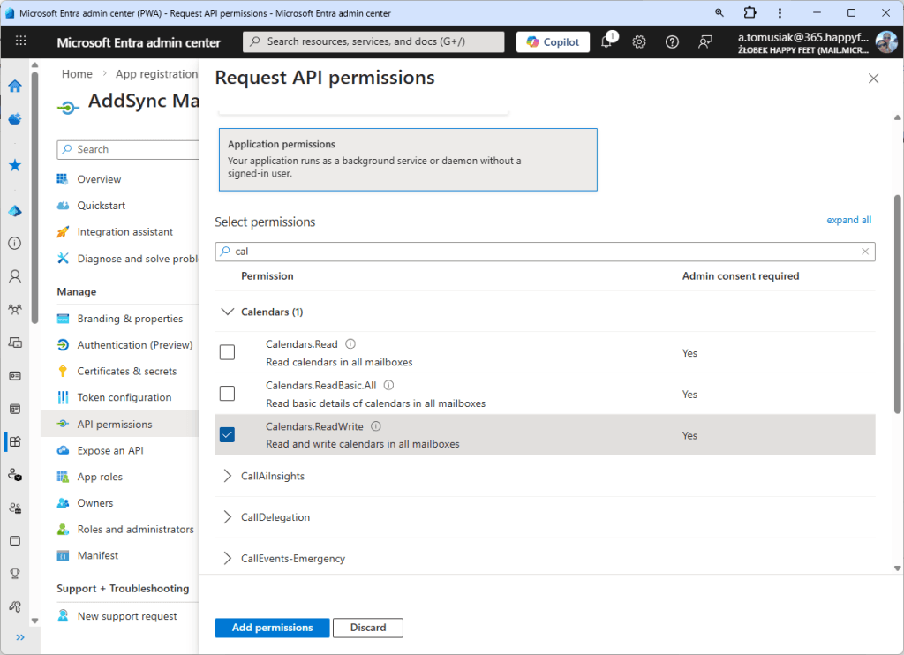Expand the CallDelegation group
Image resolution: width=904 pixels, height=655 pixels.
(x=228, y=517)
